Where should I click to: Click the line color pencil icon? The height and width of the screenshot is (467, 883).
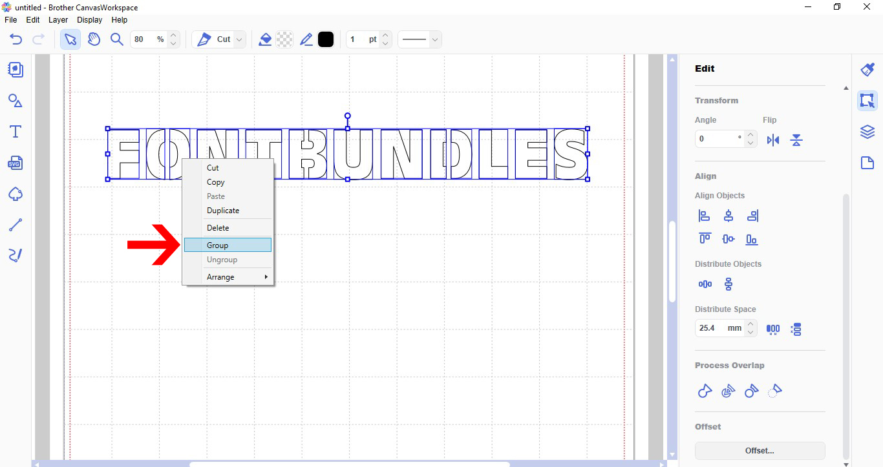point(306,39)
